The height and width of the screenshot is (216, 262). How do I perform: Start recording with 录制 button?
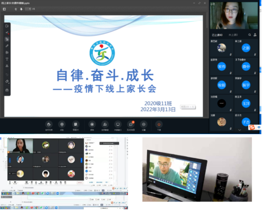(x=92, y=126)
